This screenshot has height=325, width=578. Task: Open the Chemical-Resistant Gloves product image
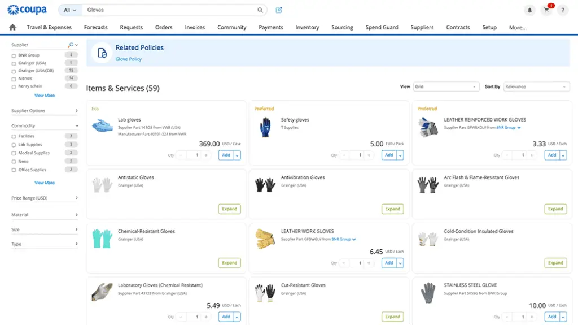(x=102, y=239)
